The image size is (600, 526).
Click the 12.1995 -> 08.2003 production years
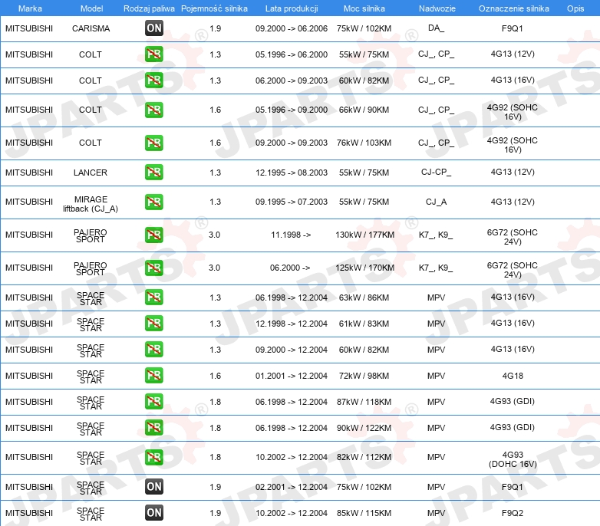292,173
